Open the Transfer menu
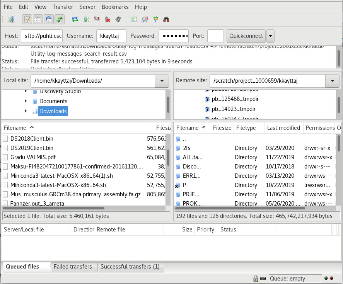Viewport: 343px width, 284px height. click(x=63, y=7)
